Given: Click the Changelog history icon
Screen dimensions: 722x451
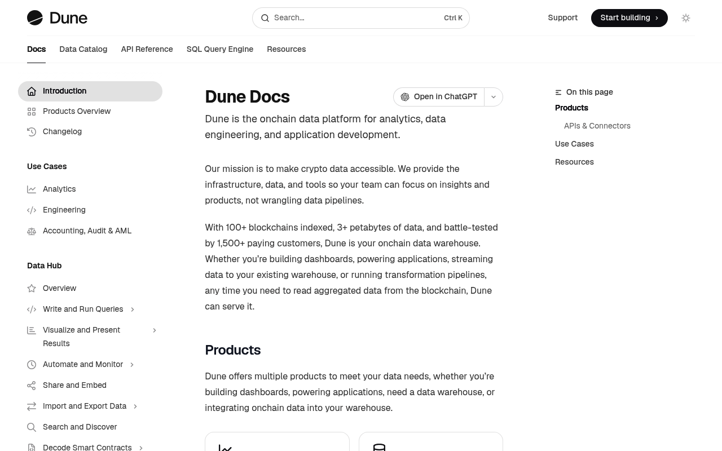Looking at the screenshot, I should tap(32, 132).
